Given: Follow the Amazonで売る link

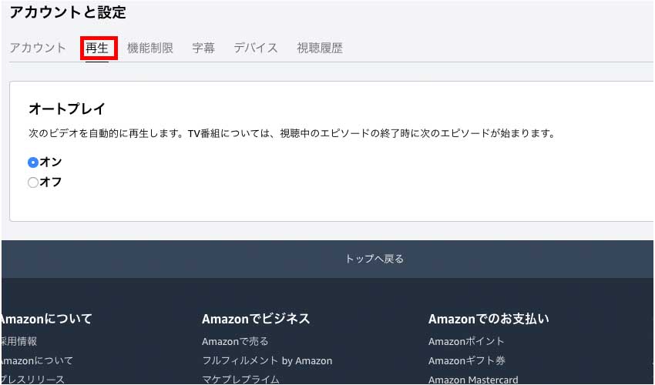Looking at the screenshot, I should 235,341.
